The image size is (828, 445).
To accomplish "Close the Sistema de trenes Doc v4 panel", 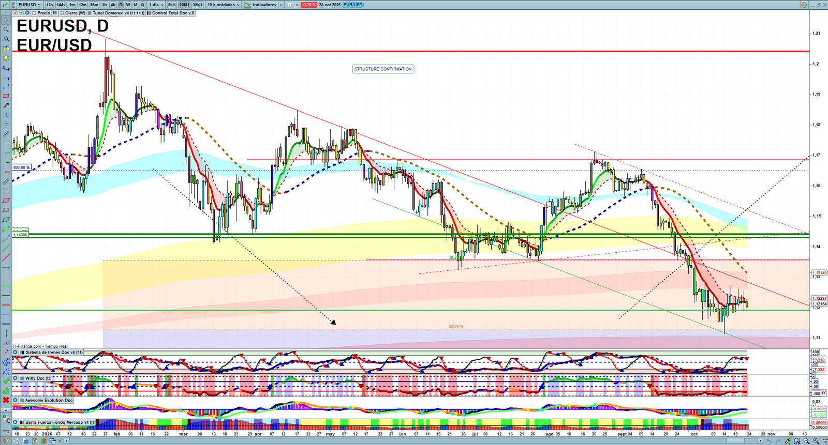I will [15, 352].
